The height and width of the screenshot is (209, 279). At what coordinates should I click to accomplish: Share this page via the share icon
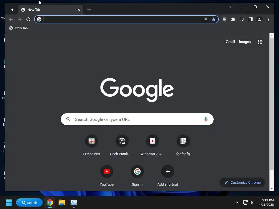click(205, 19)
